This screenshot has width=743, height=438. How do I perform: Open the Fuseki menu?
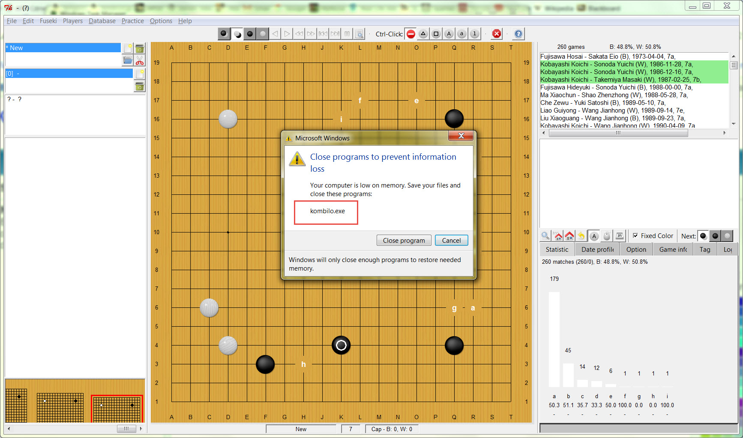[48, 21]
